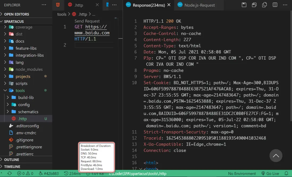
Task: Select the Response(234ms) tab
Action: (149, 5)
